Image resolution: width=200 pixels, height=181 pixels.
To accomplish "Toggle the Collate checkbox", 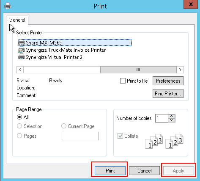I will point(120,136).
